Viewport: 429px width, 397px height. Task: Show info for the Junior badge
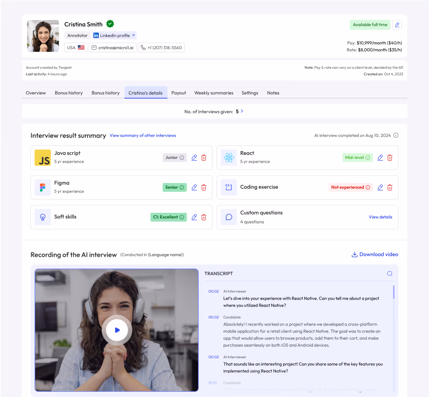[182, 158]
